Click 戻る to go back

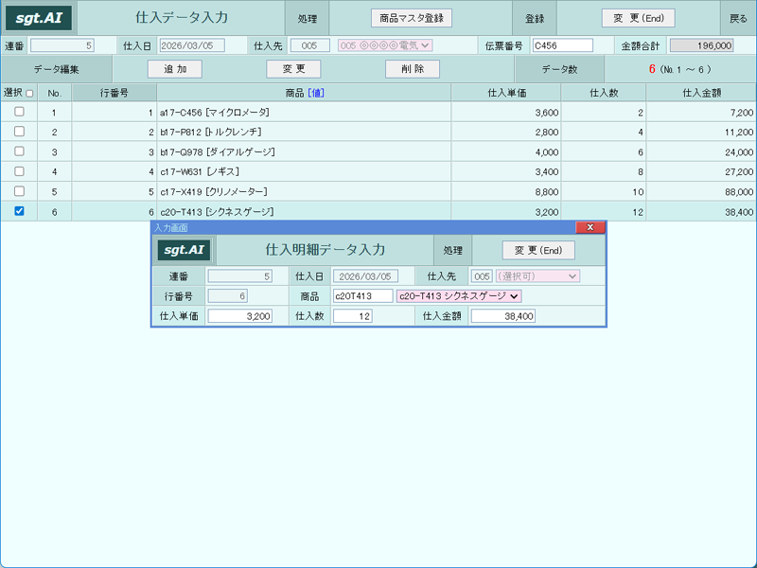coord(738,18)
